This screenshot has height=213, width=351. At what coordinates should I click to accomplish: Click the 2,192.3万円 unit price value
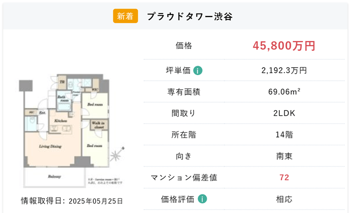(x=284, y=71)
